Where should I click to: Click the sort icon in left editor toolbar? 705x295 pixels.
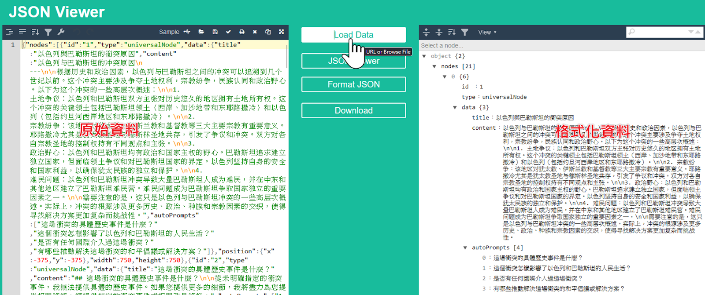[35, 32]
